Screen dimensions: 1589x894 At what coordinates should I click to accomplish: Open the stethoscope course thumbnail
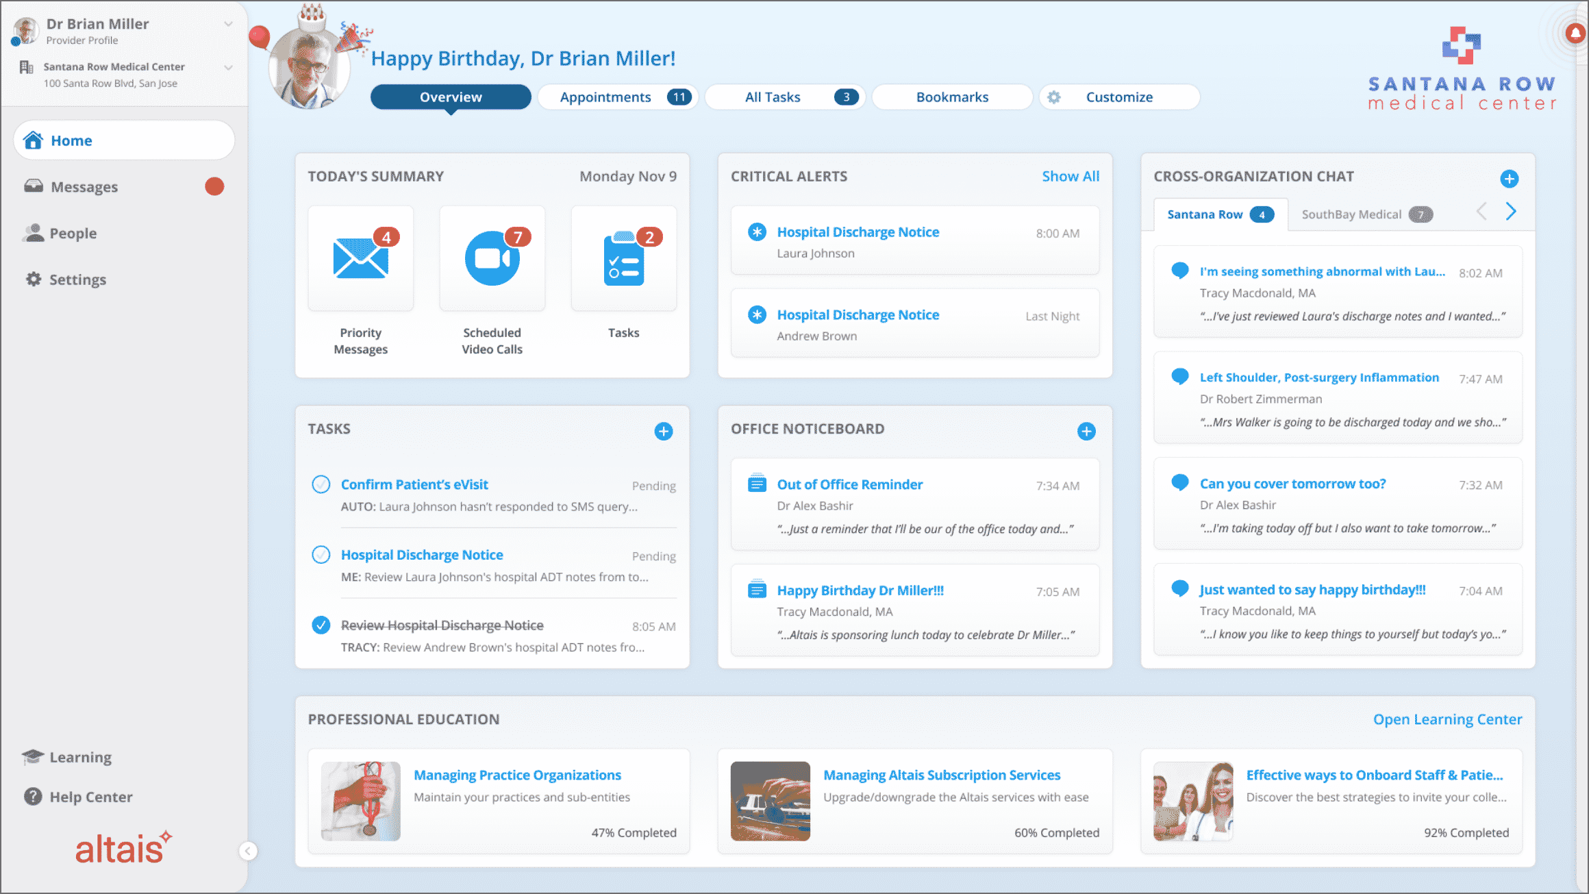coord(361,802)
